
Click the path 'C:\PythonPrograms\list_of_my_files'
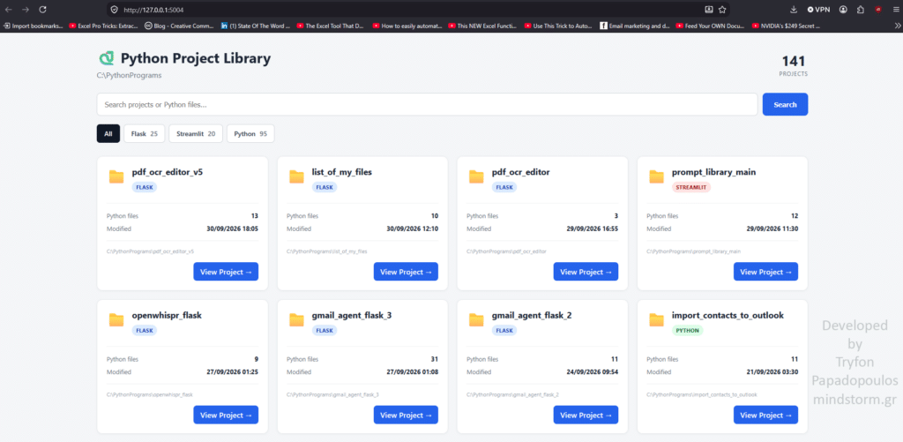tap(326, 251)
